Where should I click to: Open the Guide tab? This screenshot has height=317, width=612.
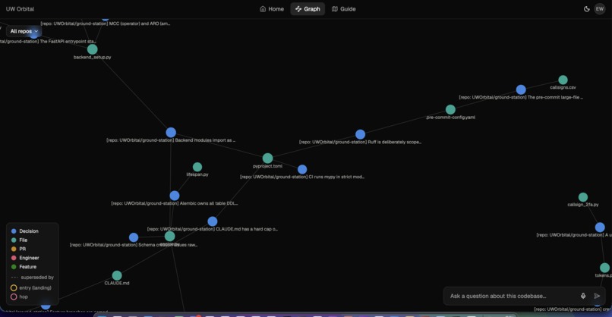pos(343,9)
